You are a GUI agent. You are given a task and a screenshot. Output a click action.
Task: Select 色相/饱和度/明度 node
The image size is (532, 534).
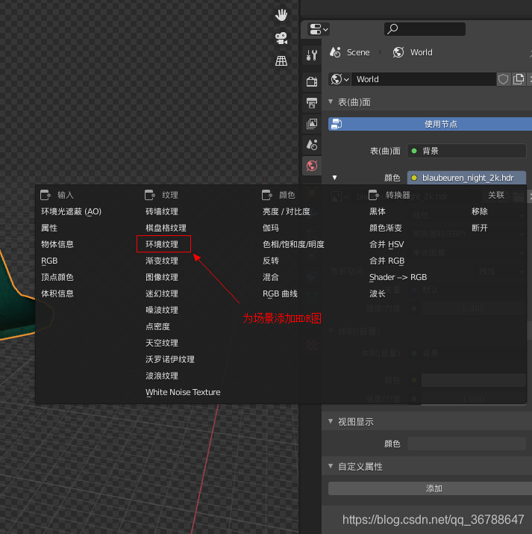[x=293, y=244]
